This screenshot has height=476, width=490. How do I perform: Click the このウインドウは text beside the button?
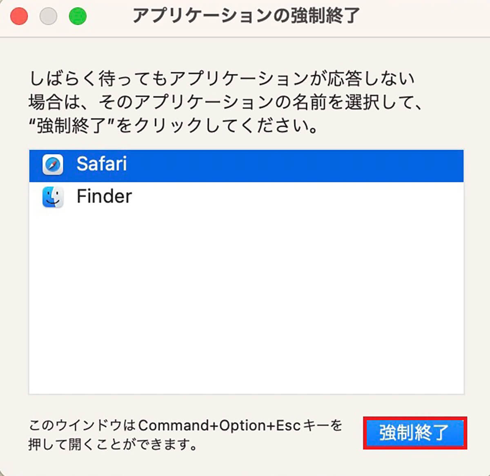pyautogui.click(x=82, y=426)
